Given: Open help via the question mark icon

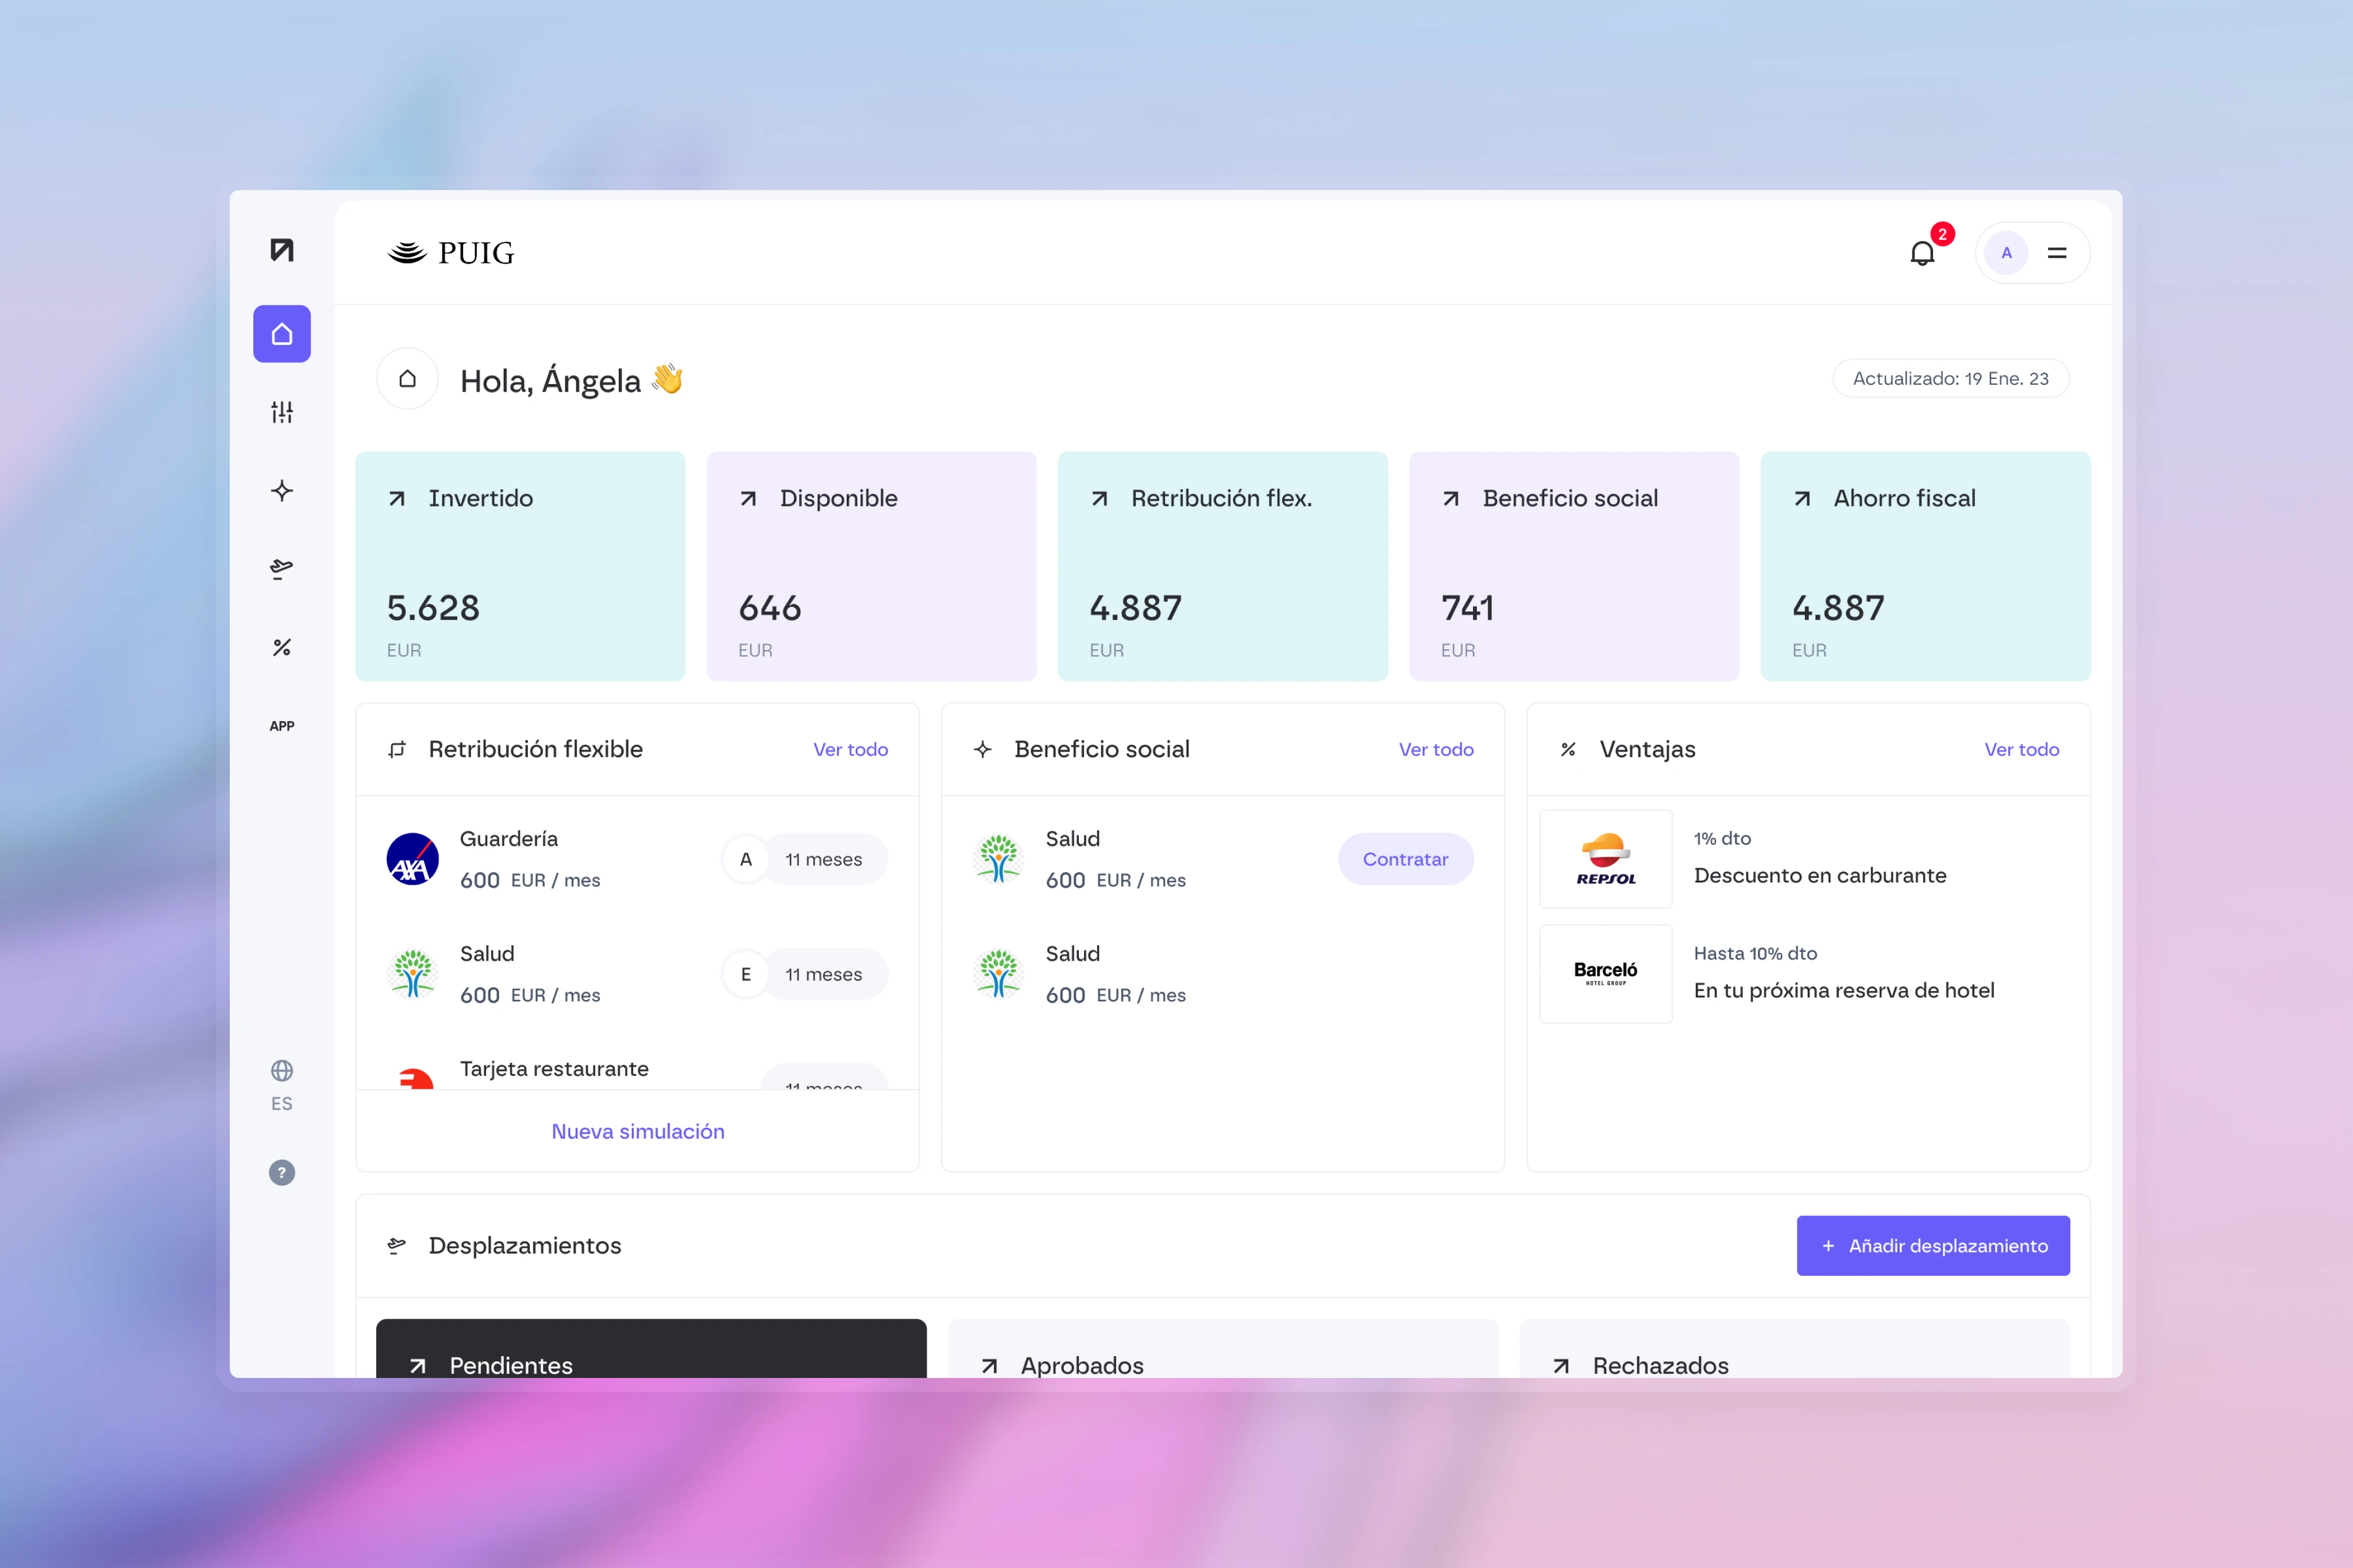Looking at the screenshot, I should 282,1172.
